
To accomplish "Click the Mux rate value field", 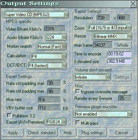I will click(x=49, y=100).
